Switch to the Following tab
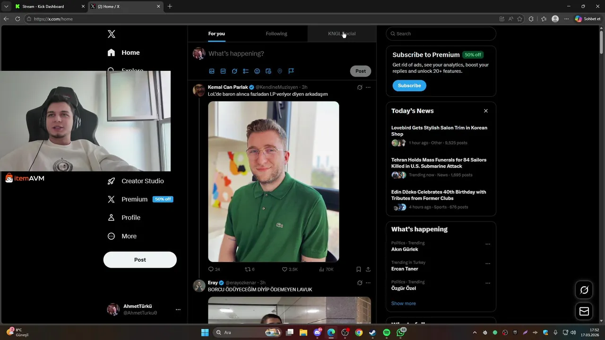 pyautogui.click(x=277, y=34)
